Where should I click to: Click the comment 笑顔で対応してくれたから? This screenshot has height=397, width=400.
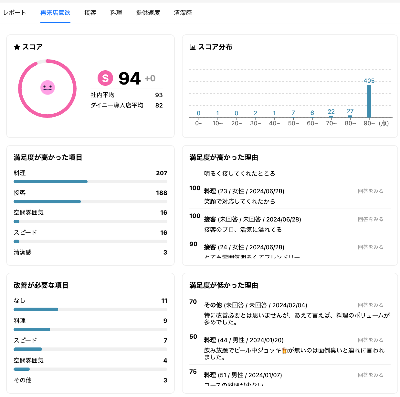(x=239, y=201)
